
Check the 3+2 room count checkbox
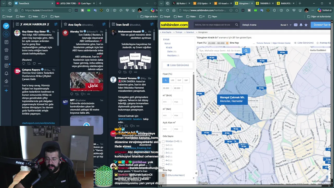[163, 157]
